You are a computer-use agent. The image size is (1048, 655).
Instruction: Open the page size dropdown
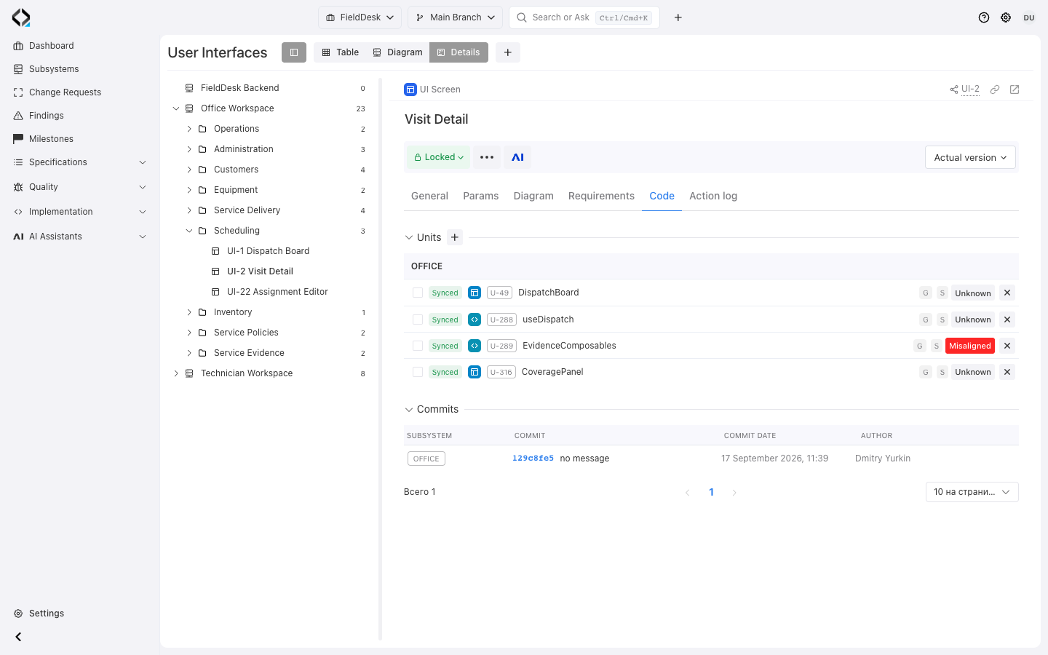(x=972, y=492)
